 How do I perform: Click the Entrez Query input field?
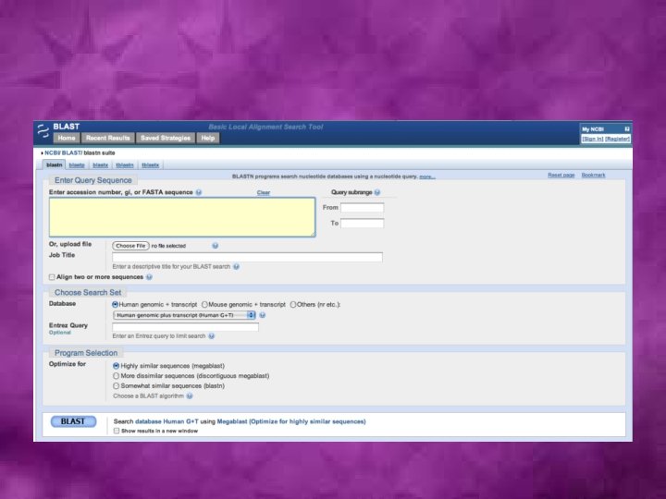186,327
